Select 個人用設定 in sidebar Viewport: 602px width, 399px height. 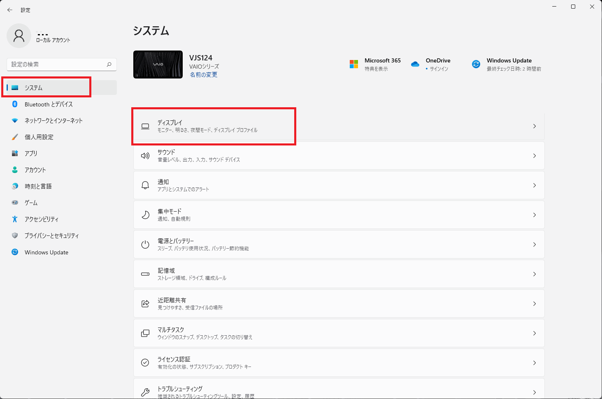pyautogui.click(x=62, y=137)
